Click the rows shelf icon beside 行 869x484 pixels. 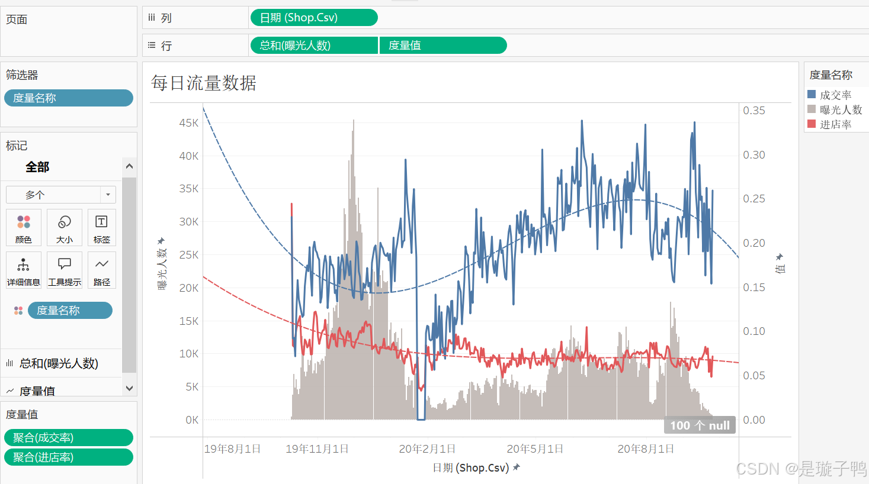[x=152, y=46]
